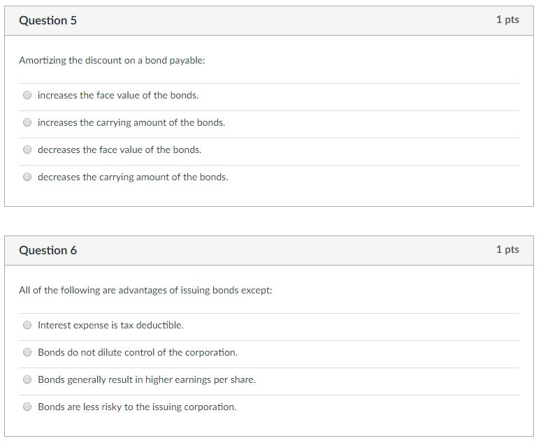Click answer text "decreases the carrying amount of the bonds."
The image size is (543, 443).
(x=133, y=177)
